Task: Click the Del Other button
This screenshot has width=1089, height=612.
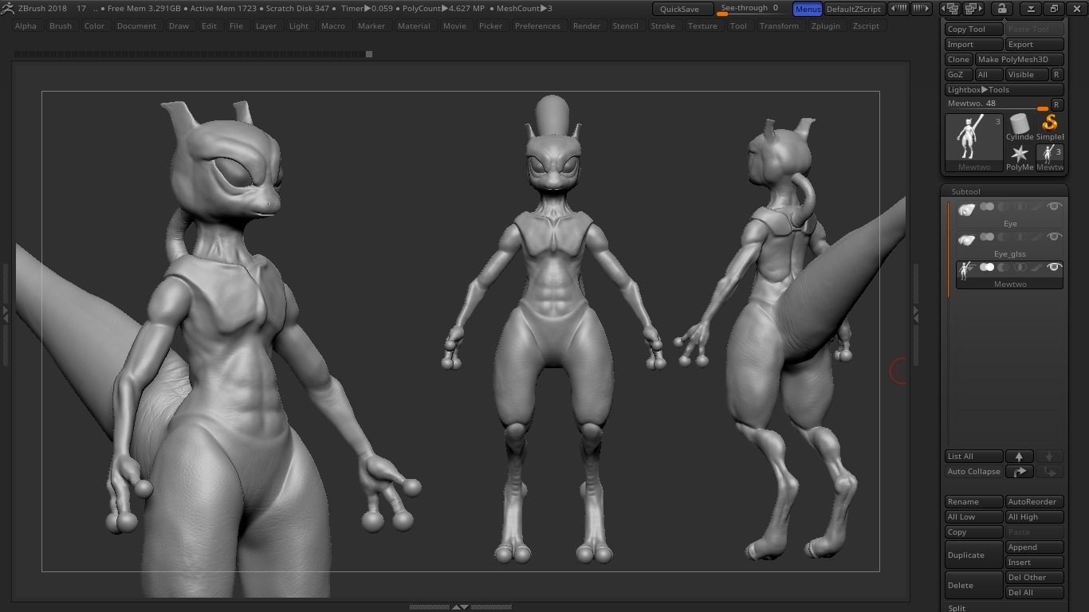Action: 1034,578
